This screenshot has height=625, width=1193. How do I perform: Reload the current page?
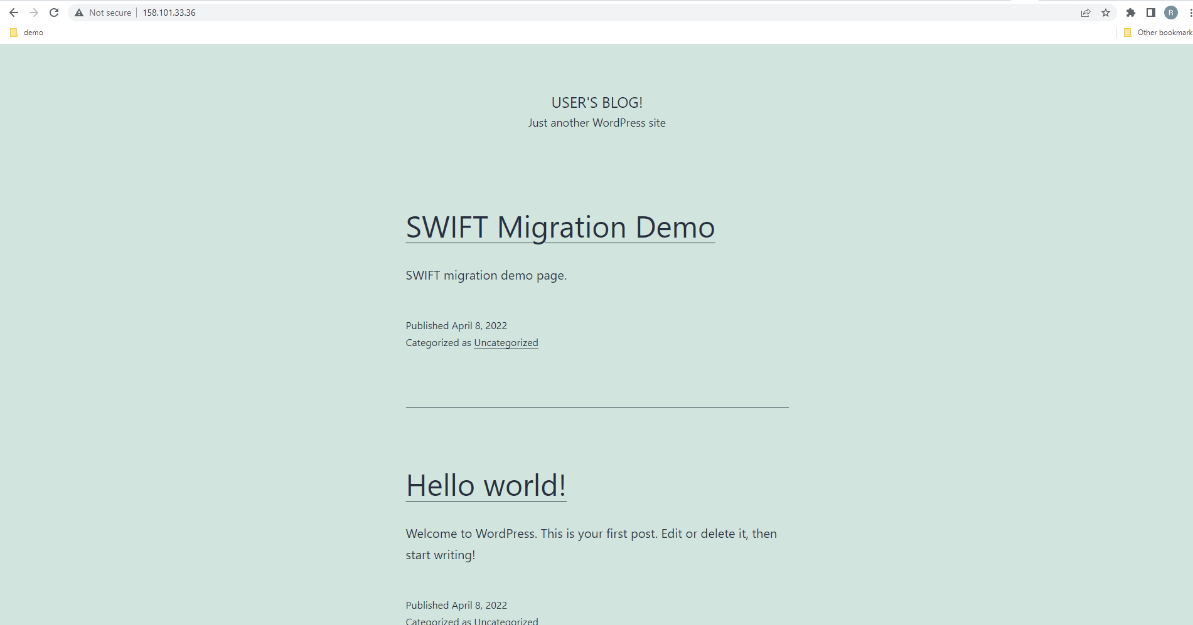click(x=54, y=13)
